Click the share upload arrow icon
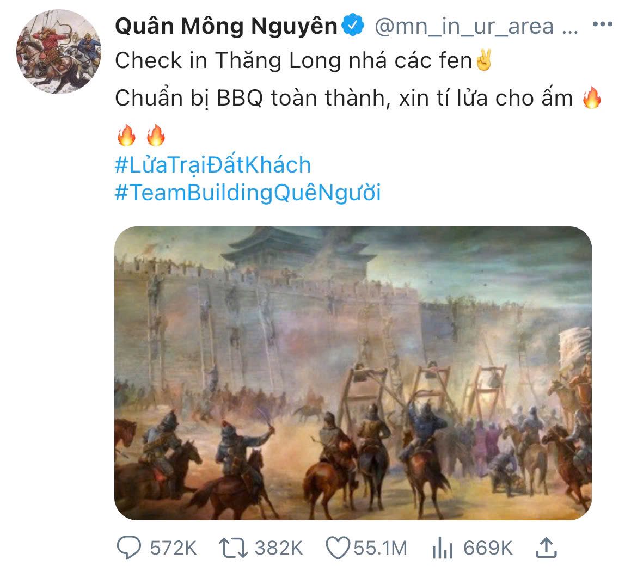 tap(547, 547)
